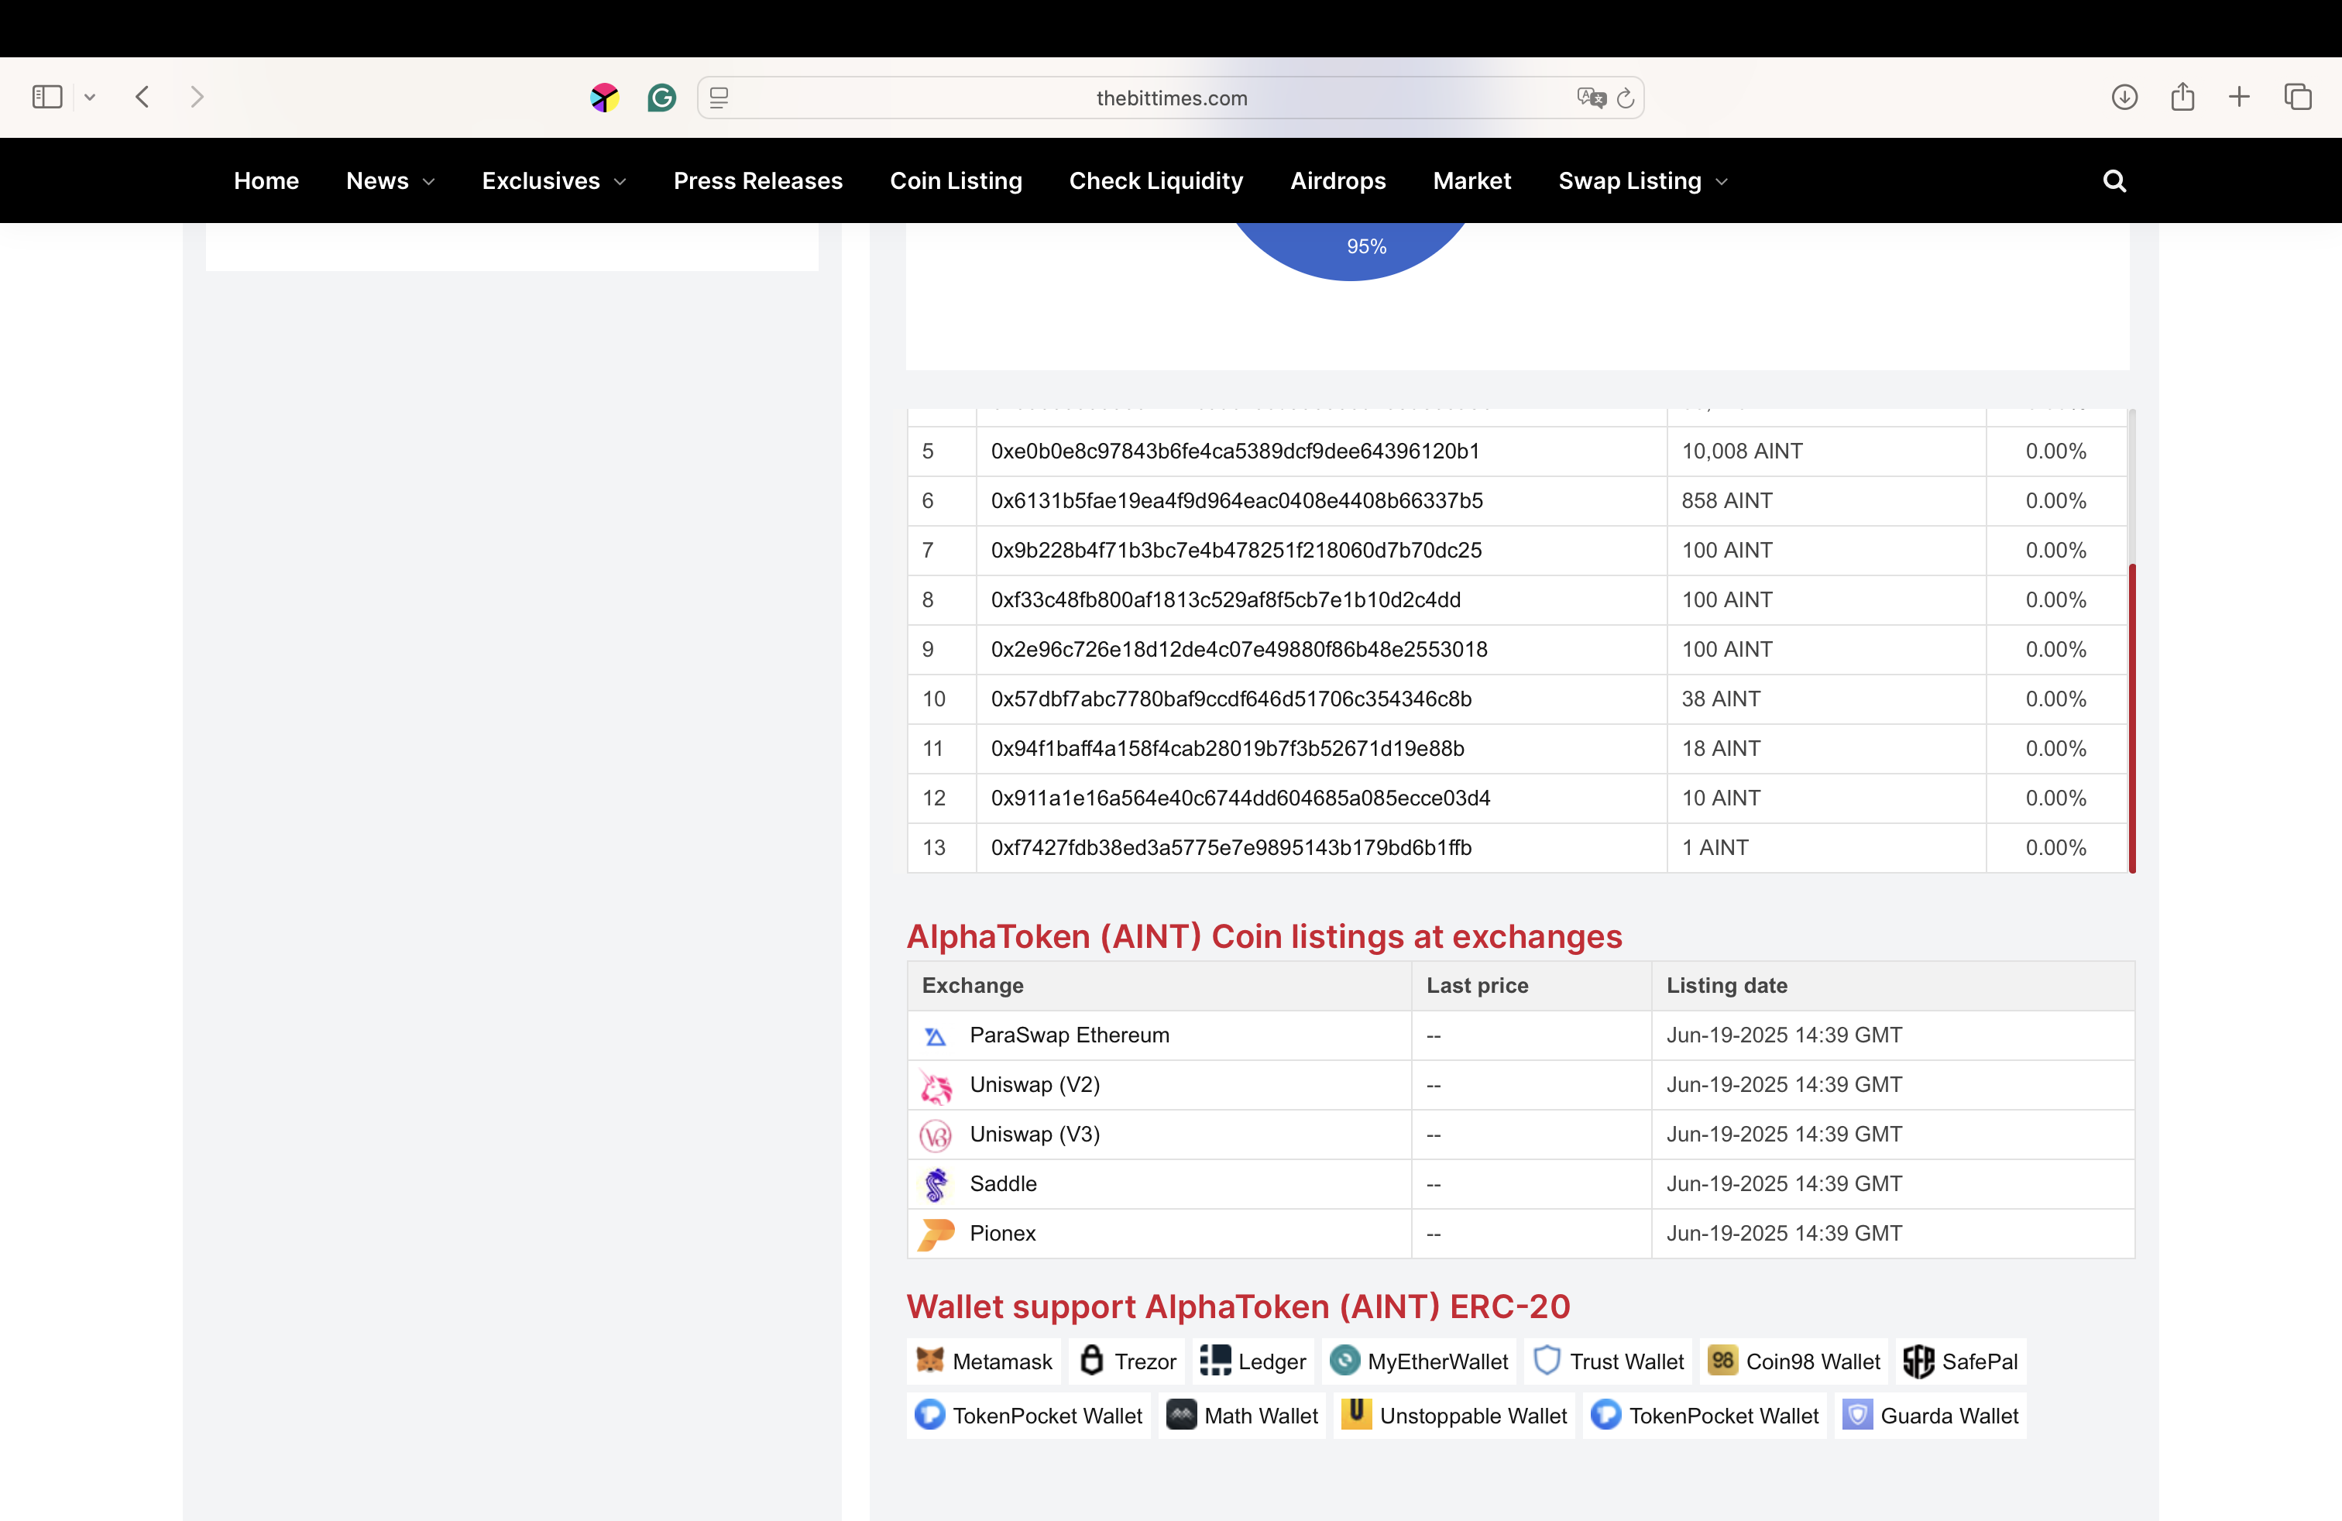
Task: Click the 10,008 AINT balance cell
Action: coord(1825,451)
